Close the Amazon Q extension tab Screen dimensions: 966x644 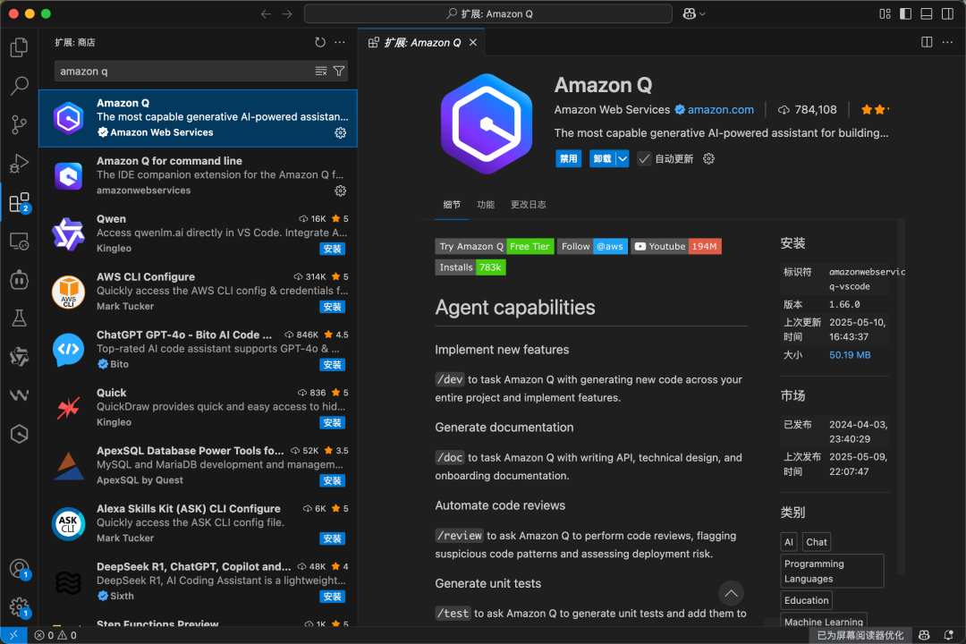pos(473,42)
